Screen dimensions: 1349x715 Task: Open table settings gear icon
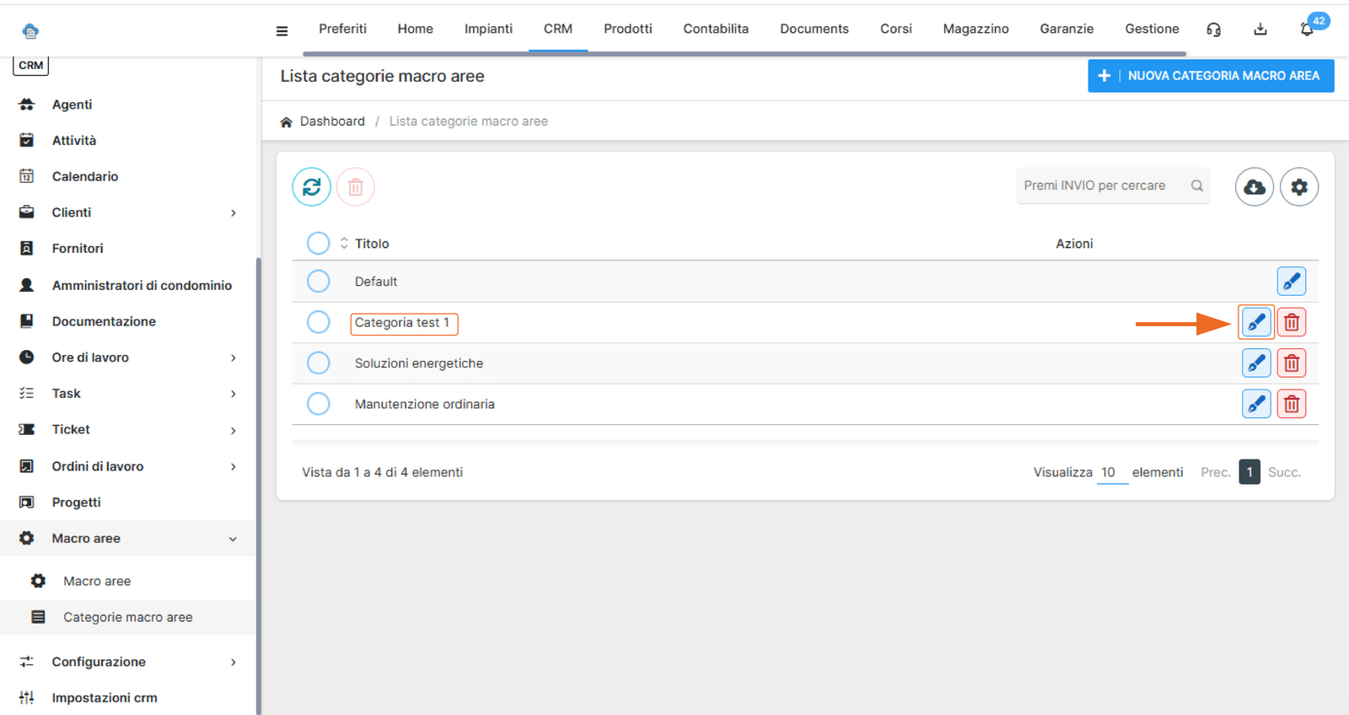[1298, 186]
